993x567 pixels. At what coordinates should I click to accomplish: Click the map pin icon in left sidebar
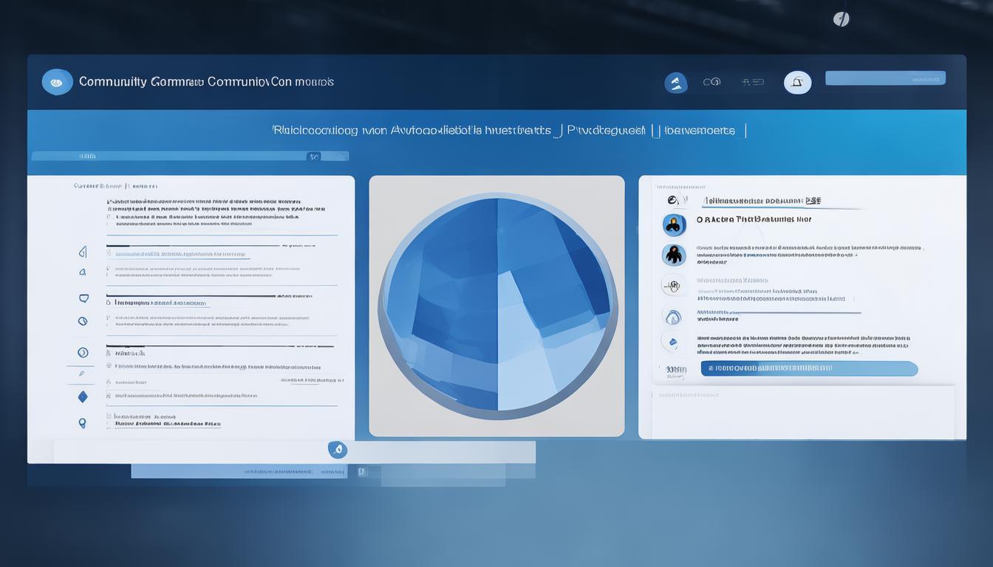(82, 423)
